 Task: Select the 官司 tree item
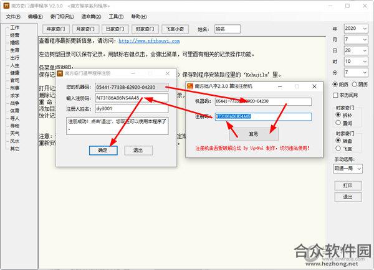15,80
